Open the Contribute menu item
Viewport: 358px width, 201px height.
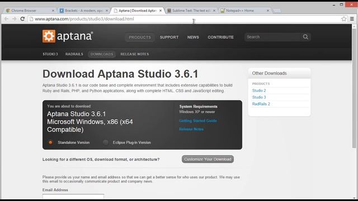pyautogui.click(x=220, y=37)
